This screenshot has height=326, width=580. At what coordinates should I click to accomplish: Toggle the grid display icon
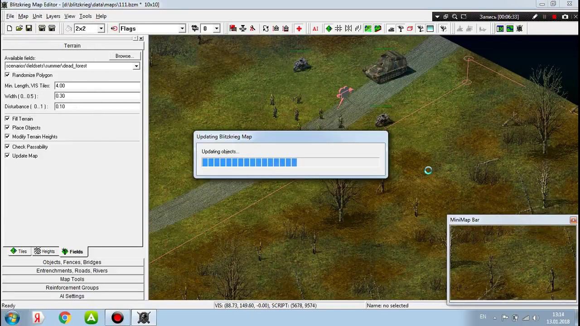click(x=338, y=29)
